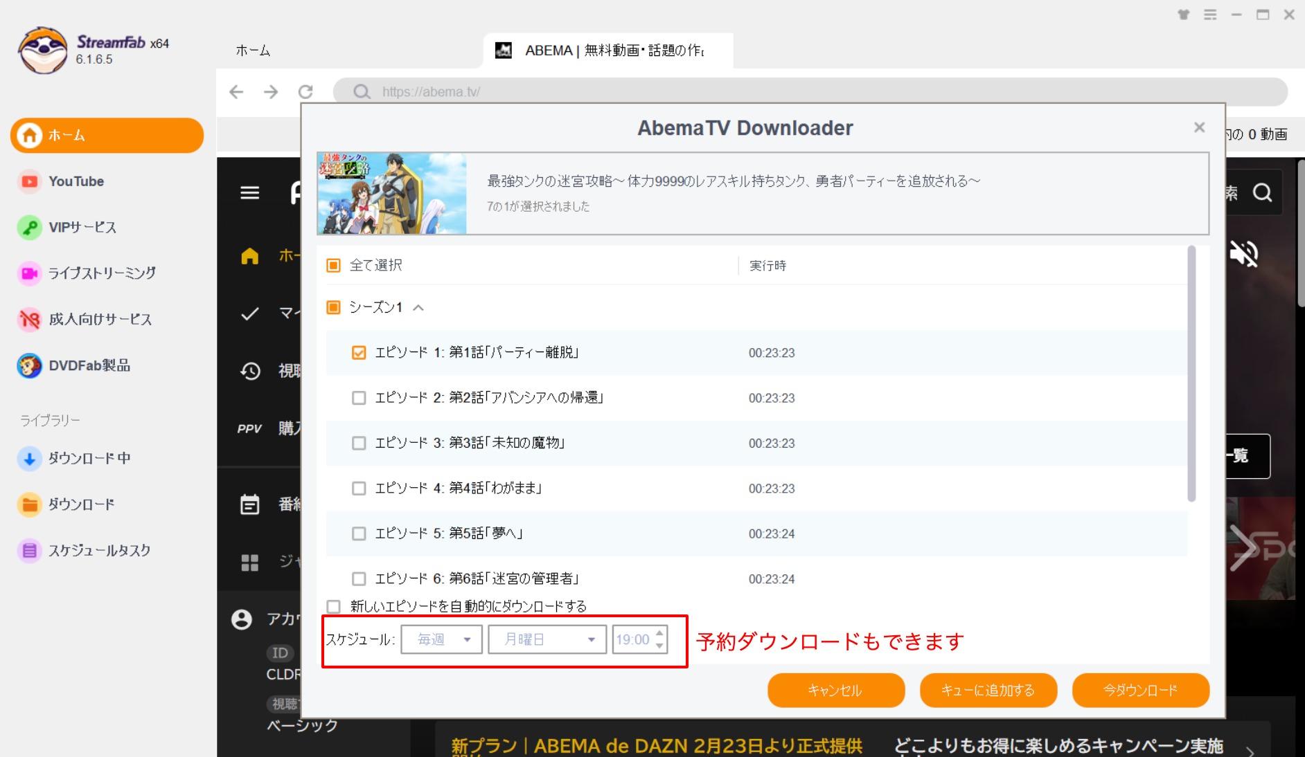Click the キャンセル button

[836, 691]
